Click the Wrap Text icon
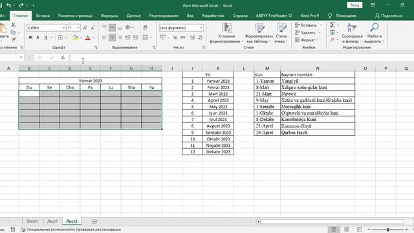Viewport: 414px width, 233px height. tap(145, 27)
